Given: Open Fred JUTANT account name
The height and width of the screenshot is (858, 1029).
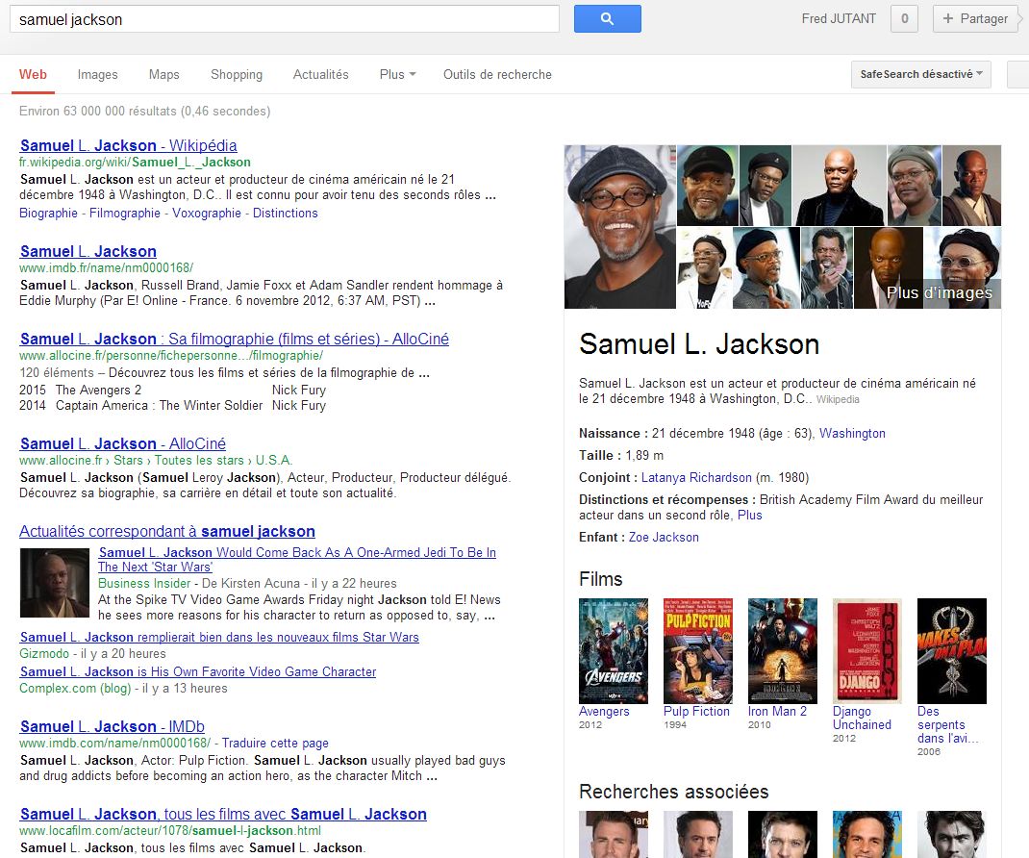Looking at the screenshot, I should [839, 19].
